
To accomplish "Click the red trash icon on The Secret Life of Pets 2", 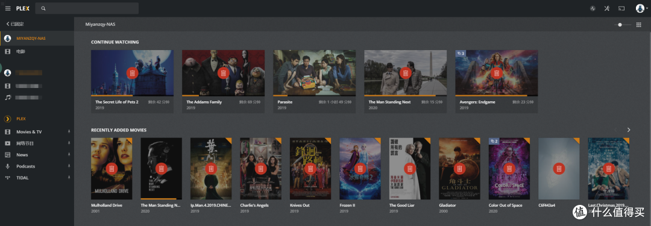I will coord(132,73).
